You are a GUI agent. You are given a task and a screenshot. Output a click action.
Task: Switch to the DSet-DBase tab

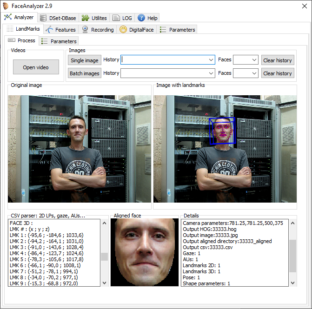tap(58, 18)
